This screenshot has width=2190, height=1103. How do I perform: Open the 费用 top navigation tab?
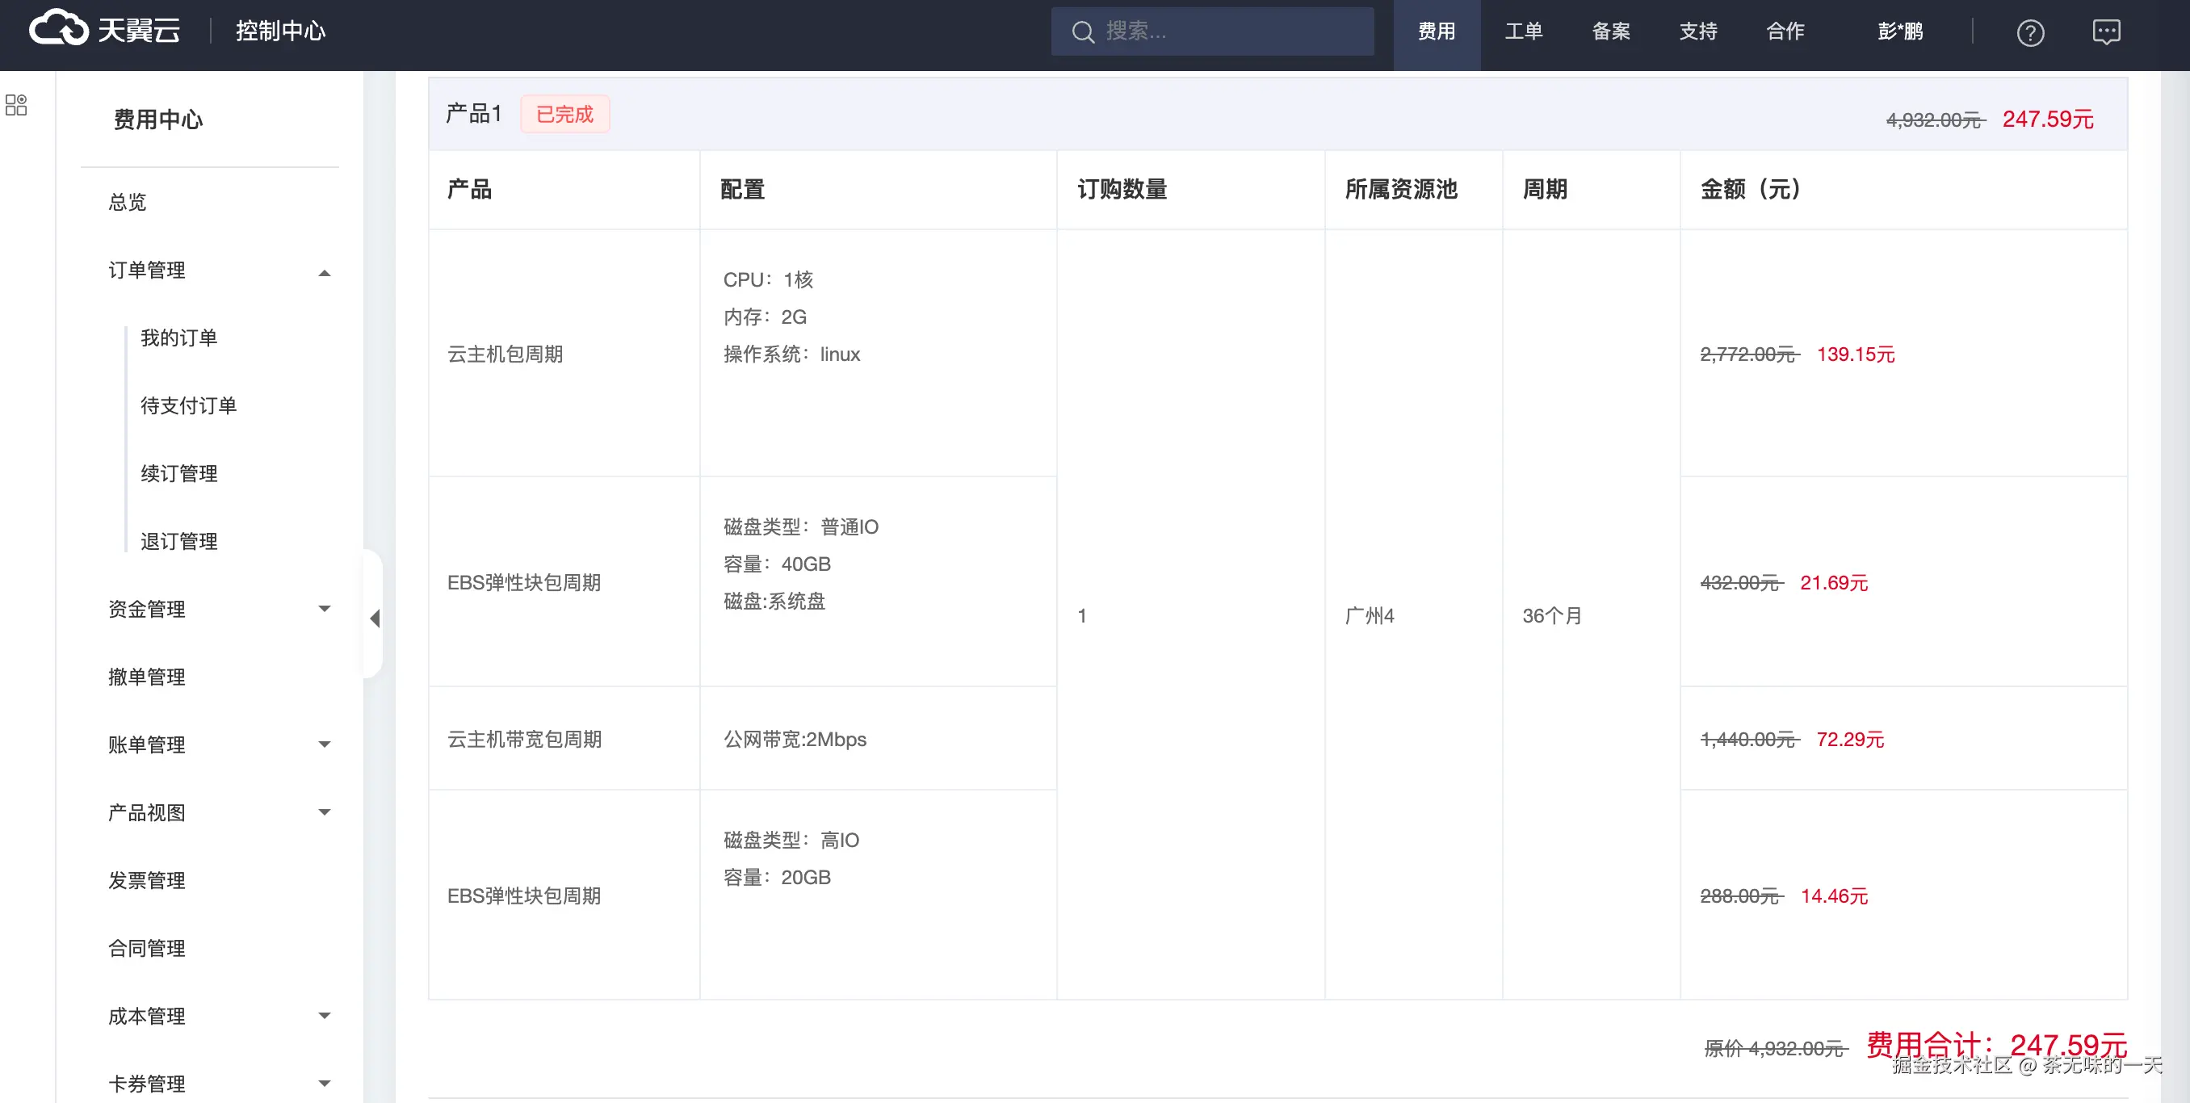coord(1436,32)
